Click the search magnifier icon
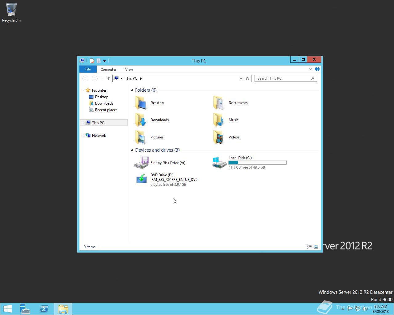 click(x=312, y=78)
